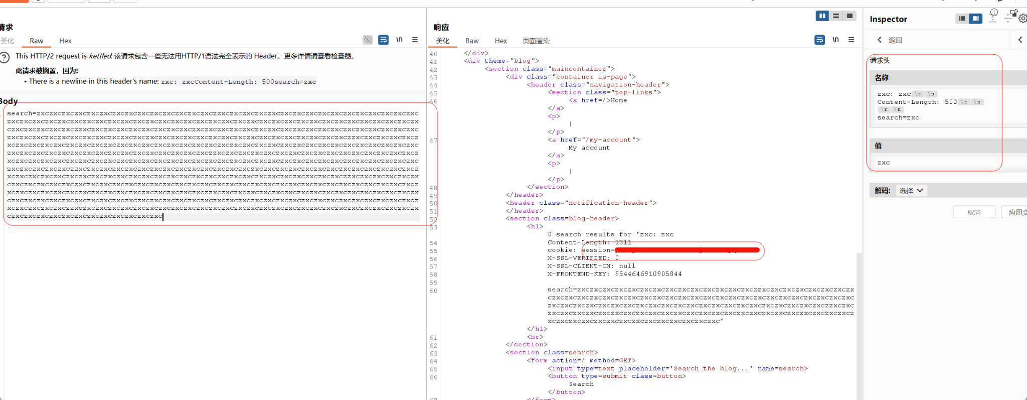Viewport: 1027px width, 400px height.
Task: Click the overlapping squares icon beside gear
Action: [1014, 12]
